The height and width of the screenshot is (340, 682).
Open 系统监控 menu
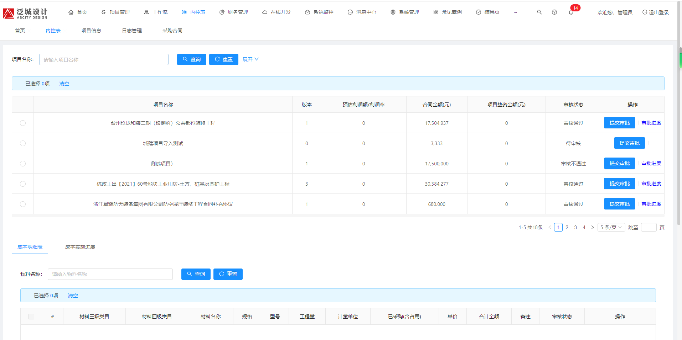click(x=319, y=12)
